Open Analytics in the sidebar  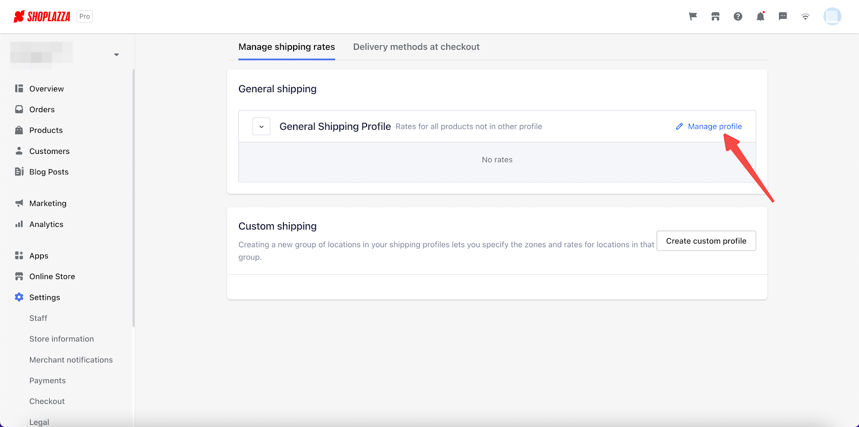click(46, 224)
